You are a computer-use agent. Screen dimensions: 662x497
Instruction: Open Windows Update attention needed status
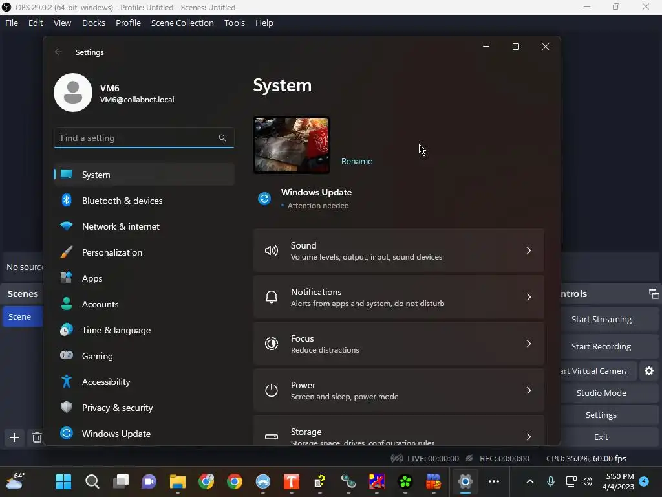(x=316, y=199)
